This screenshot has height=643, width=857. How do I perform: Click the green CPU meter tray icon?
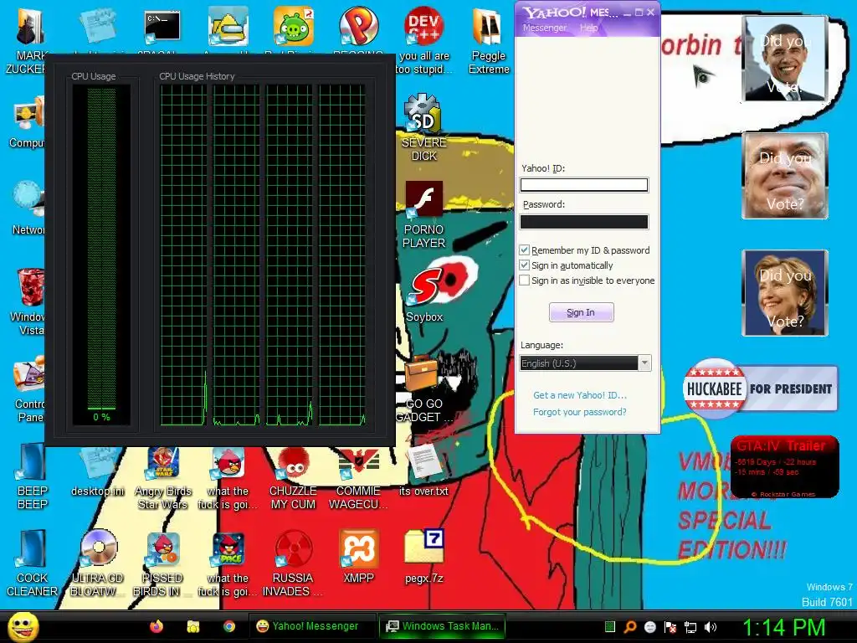(x=609, y=626)
